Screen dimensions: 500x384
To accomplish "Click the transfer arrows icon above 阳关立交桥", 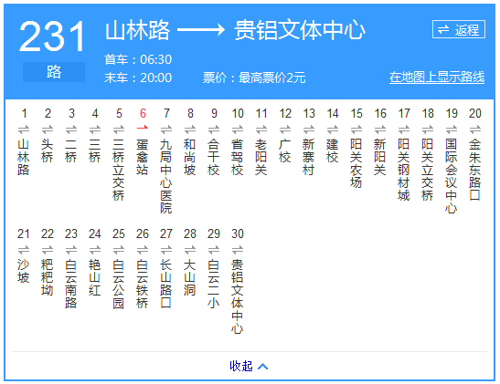I will click(428, 130).
